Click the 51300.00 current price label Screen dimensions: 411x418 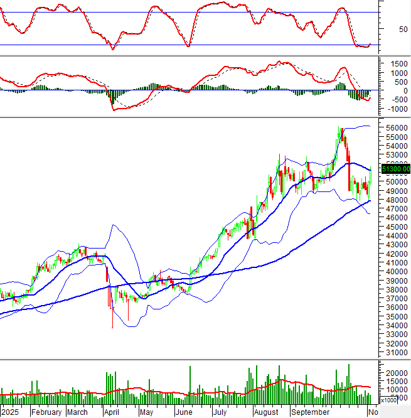click(x=395, y=168)
